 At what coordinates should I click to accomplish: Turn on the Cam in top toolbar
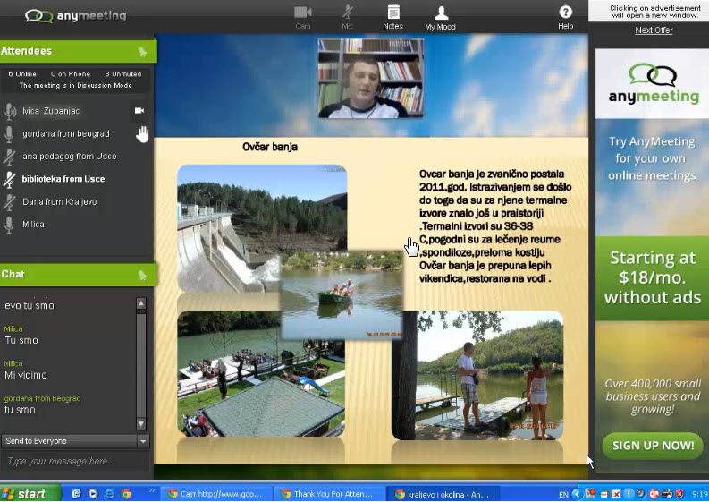point(302,16)
